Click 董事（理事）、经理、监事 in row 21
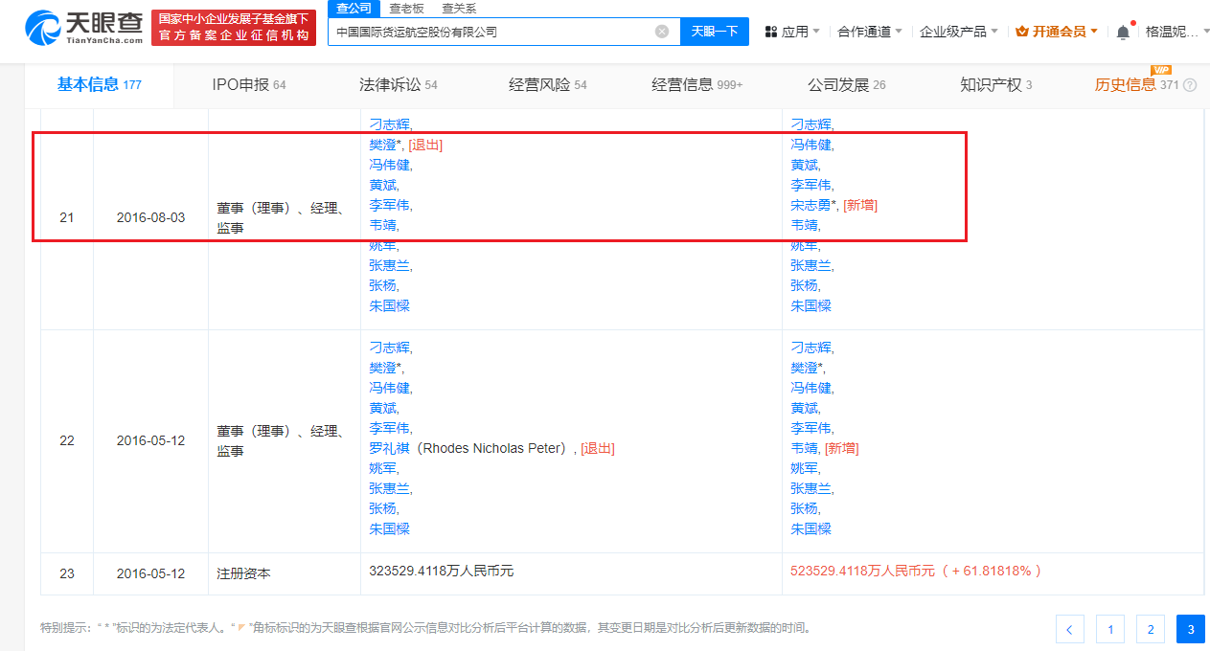This screenshot has height=651, width=1210. pyautogui.click(x=281, y=218)
